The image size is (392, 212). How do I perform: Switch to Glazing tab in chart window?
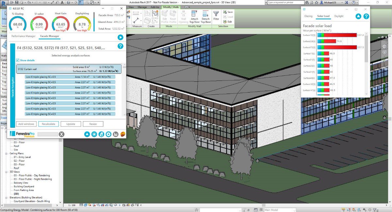tap(308, 16)
